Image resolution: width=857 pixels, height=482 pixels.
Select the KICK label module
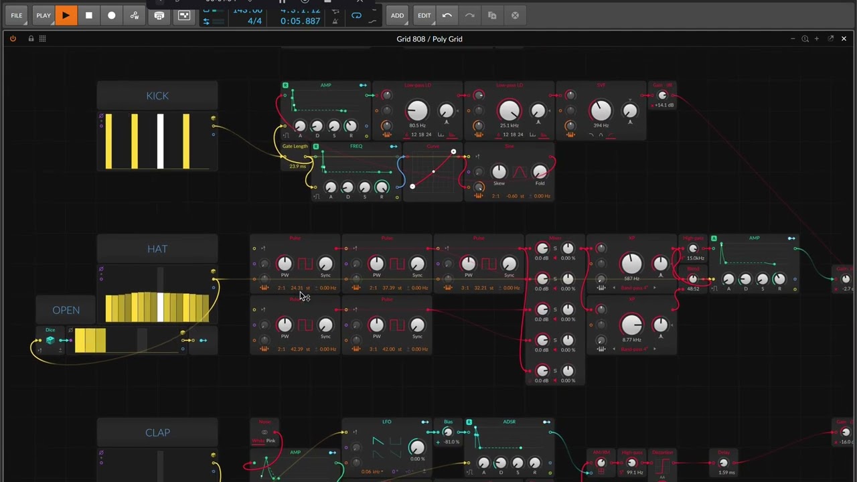(157, 96)
